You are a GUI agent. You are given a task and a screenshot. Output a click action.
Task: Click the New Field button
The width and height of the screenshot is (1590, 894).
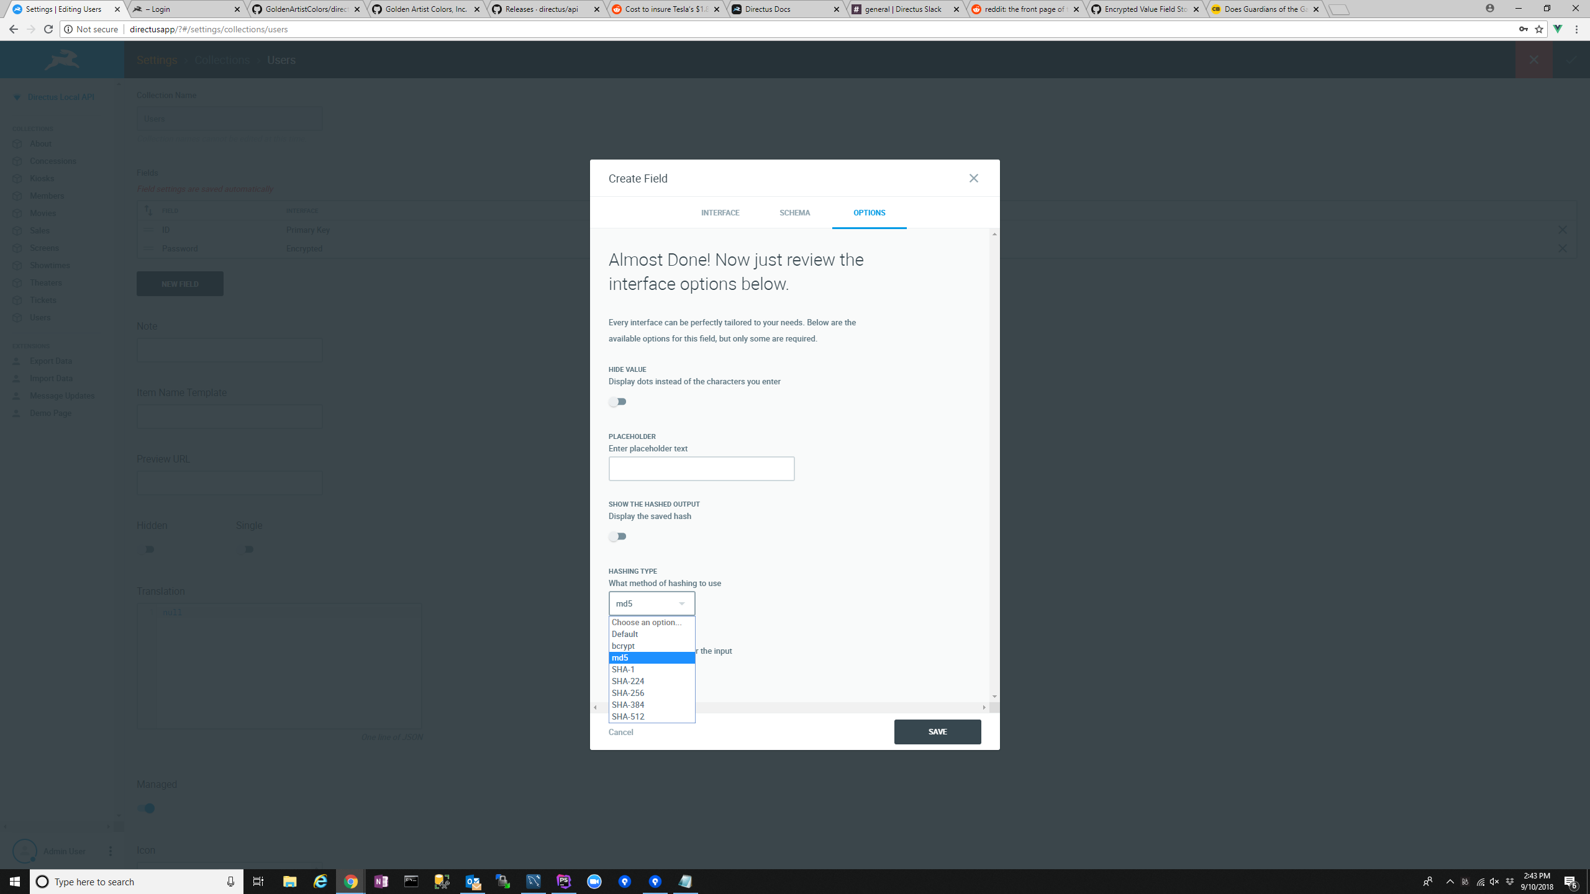point(179,284)
